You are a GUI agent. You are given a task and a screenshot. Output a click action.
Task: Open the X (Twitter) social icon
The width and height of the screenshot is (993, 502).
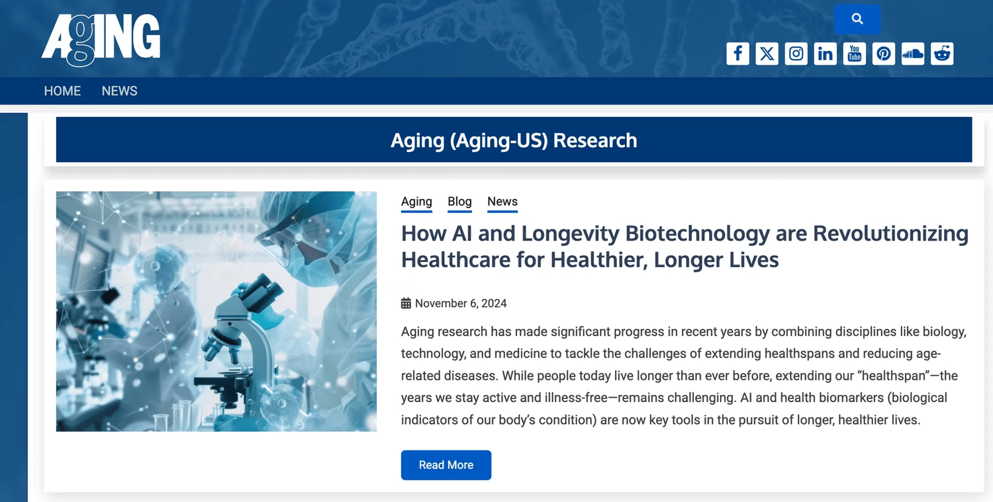tap(767, 54)
